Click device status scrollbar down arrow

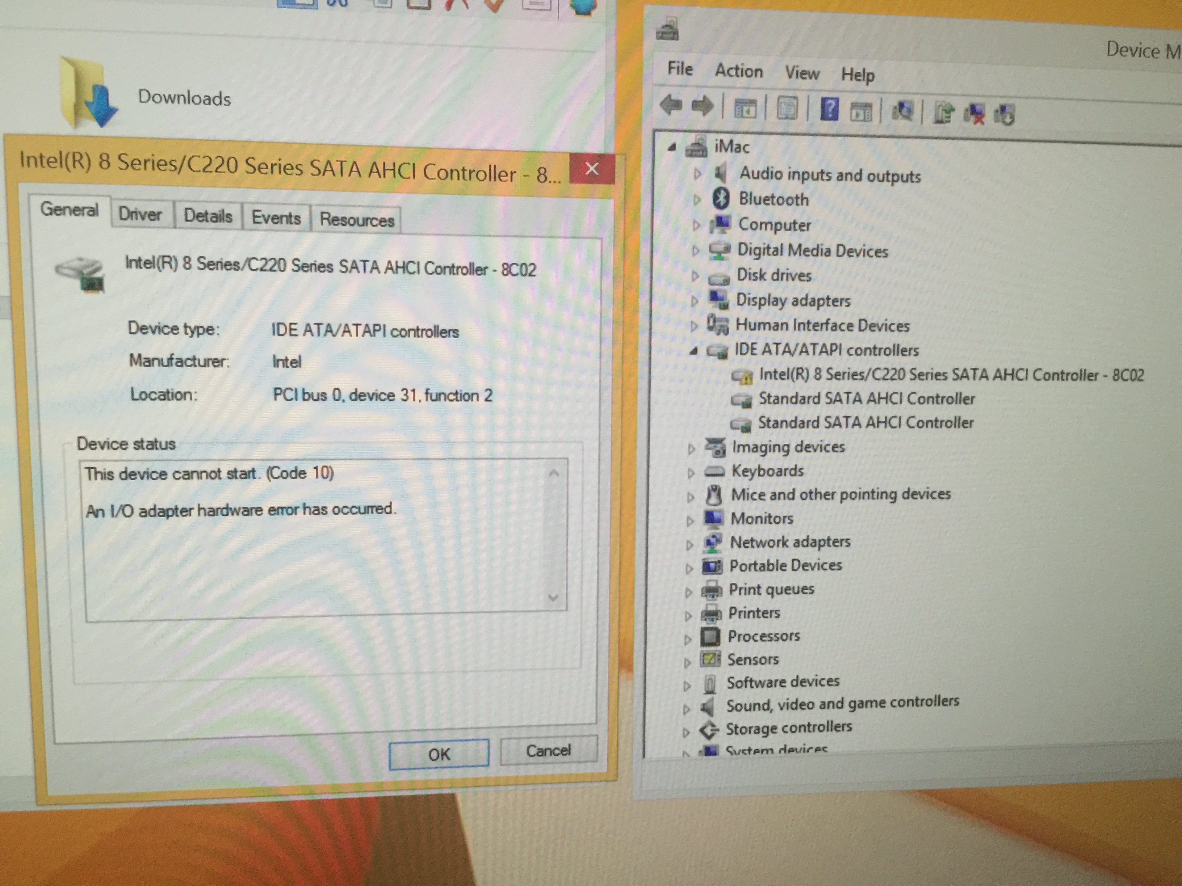coord(554,597)
